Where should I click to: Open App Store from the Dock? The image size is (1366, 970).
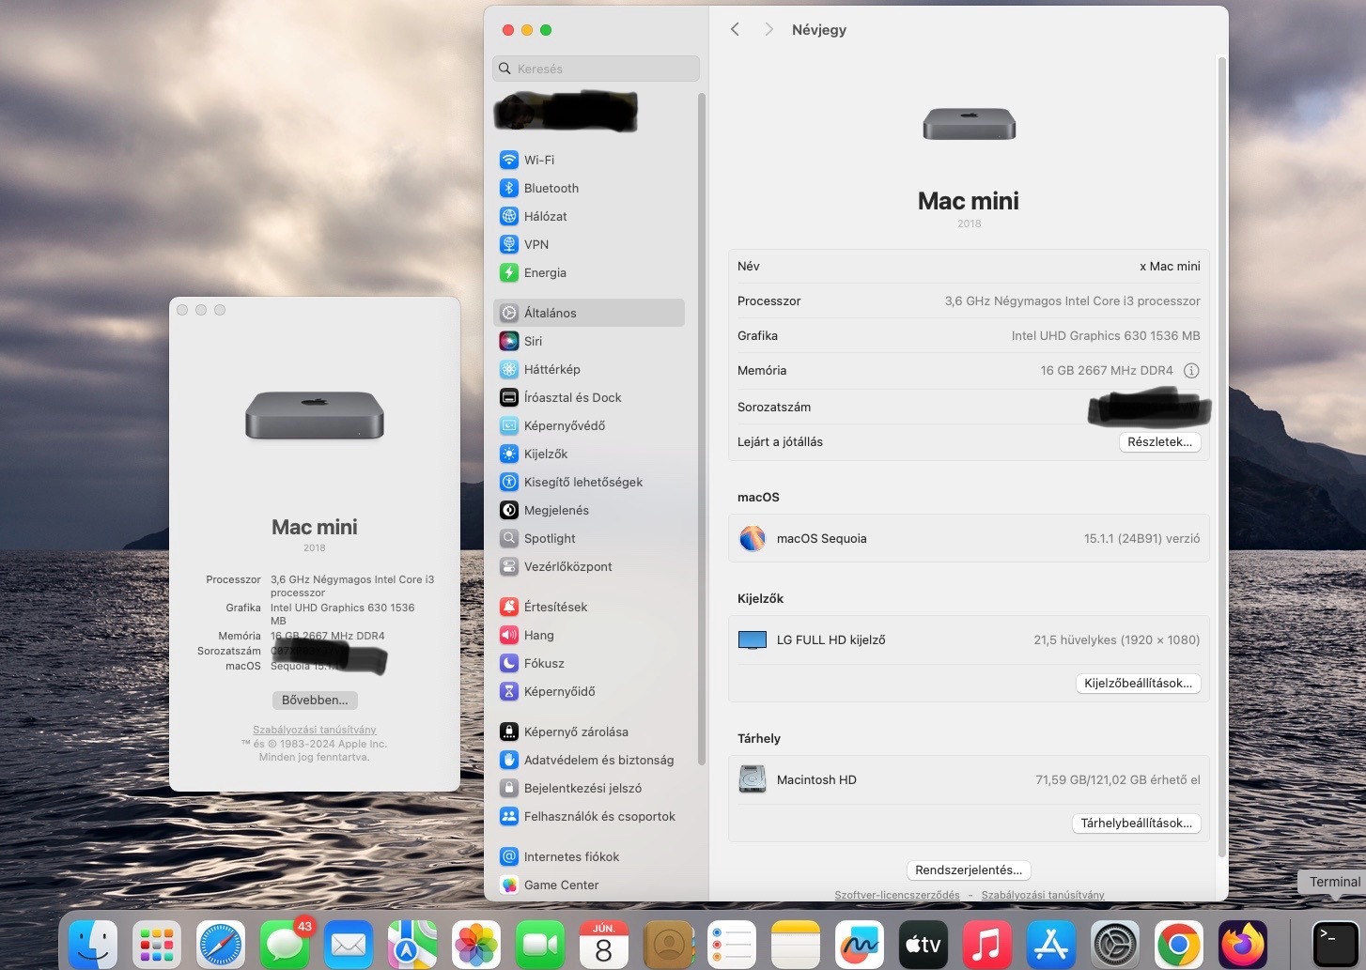[1051, 944]
